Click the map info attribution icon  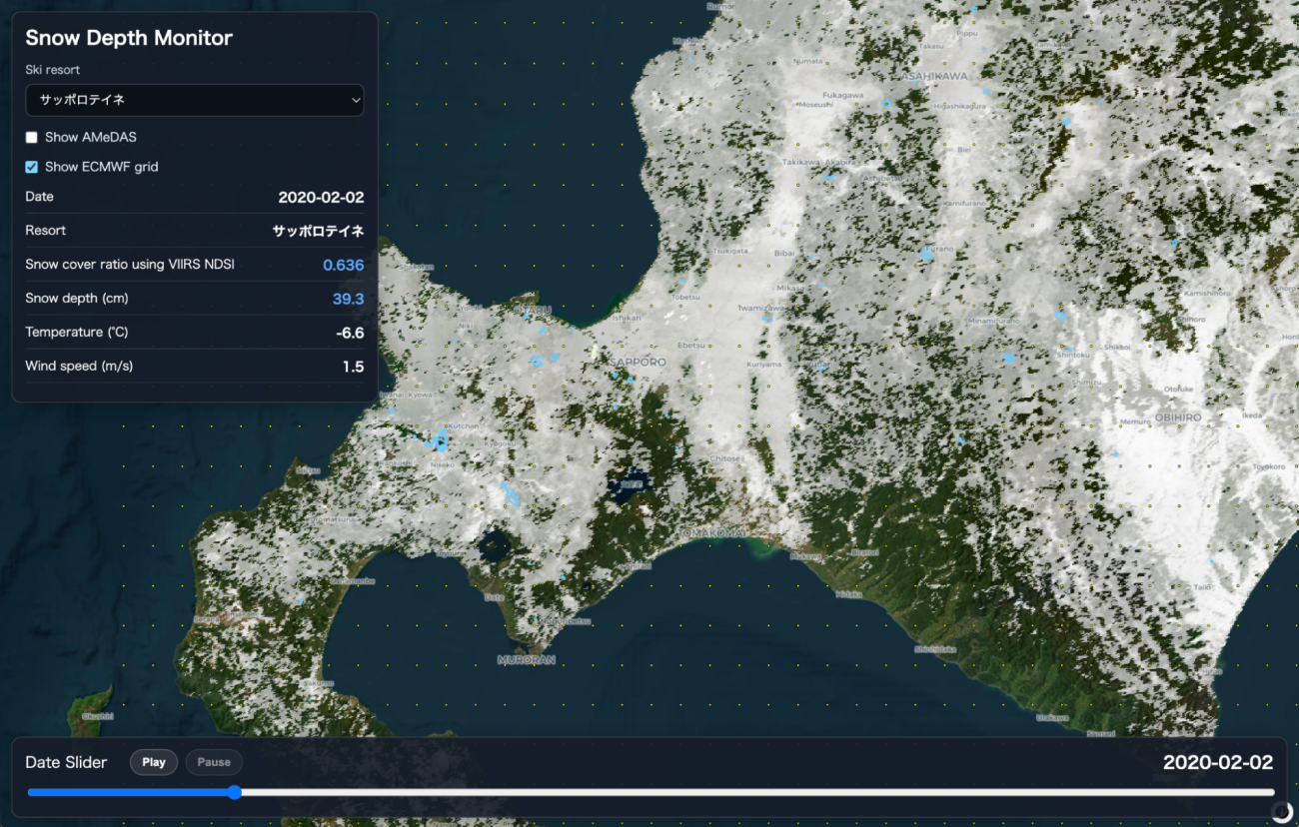(1281, 812)
